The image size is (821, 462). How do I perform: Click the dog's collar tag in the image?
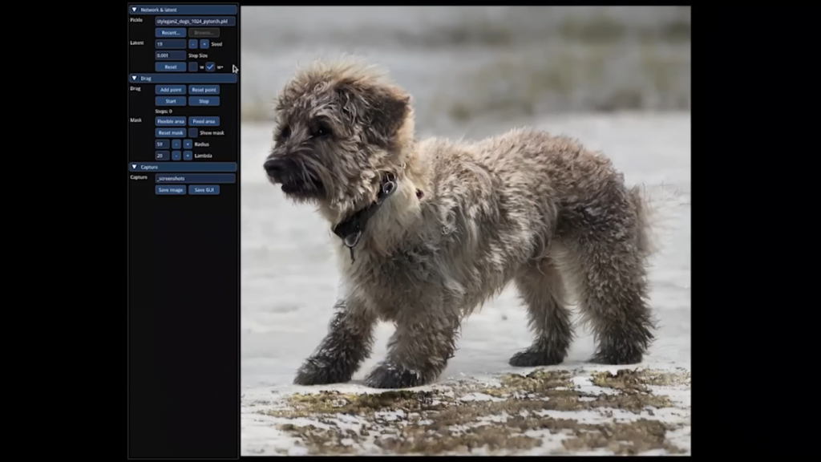coord(352,238)
